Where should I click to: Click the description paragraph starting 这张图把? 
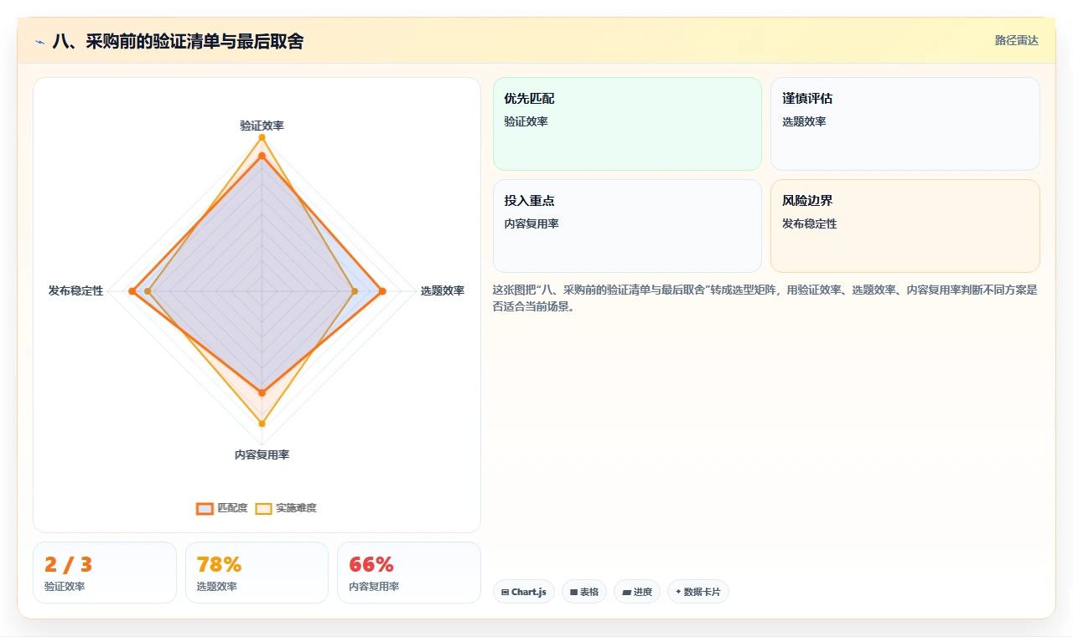coord(765,298)
